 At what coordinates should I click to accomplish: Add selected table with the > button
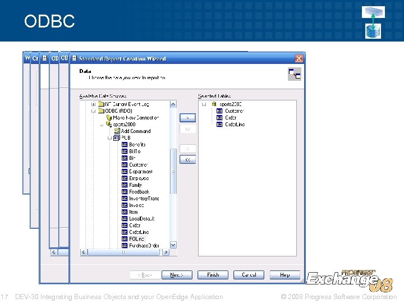coord(187,118)
